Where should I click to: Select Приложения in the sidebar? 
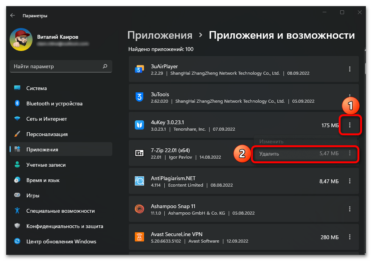click(61, 149)
